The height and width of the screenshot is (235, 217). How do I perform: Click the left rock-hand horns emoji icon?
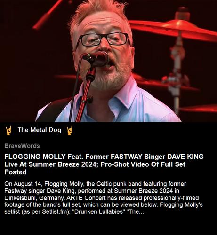[9, 130]
